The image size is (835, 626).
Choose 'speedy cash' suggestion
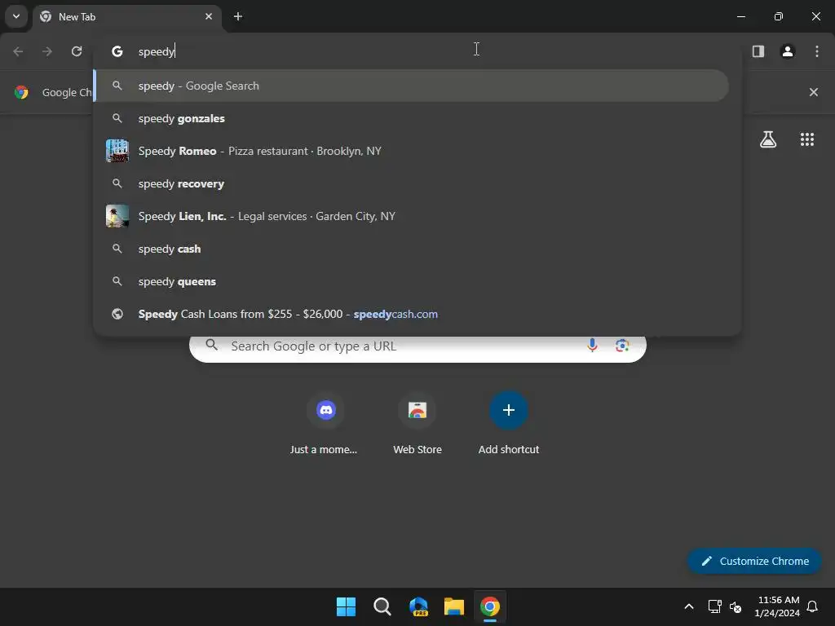(x=411, y=249)
